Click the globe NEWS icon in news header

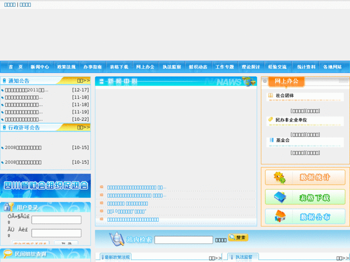pos(248,81)
